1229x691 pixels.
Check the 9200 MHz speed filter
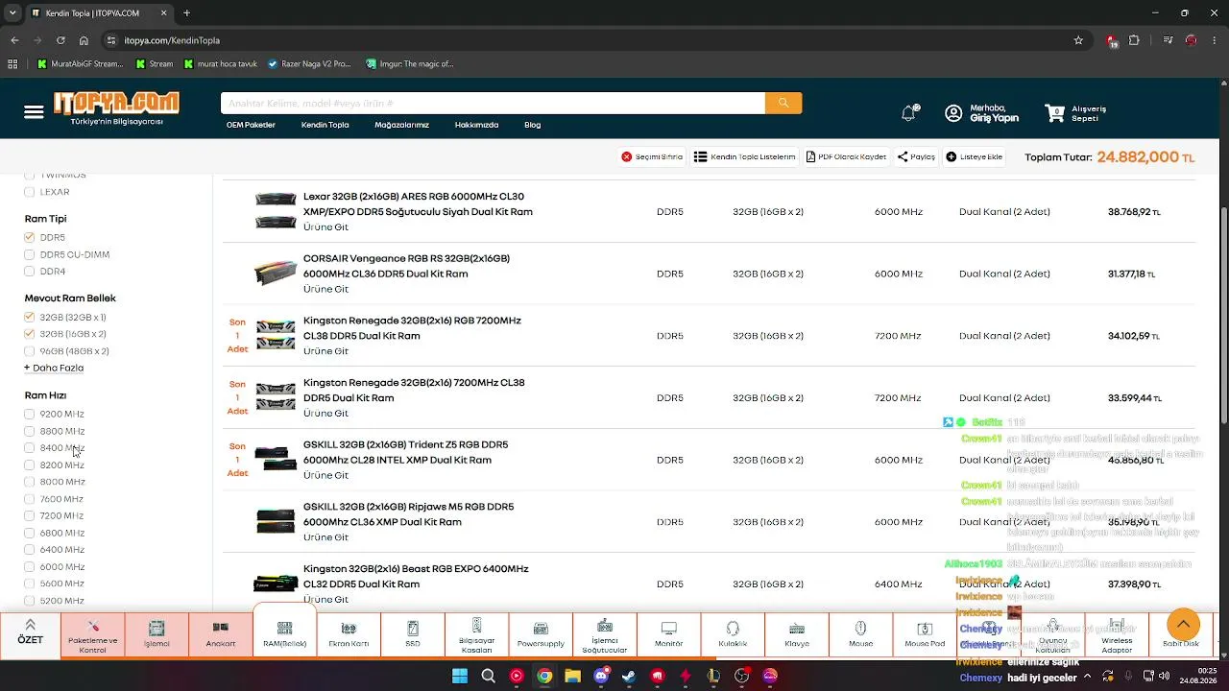[30, 414]
